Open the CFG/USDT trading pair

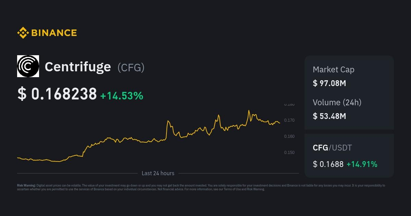tap(332, 148)
